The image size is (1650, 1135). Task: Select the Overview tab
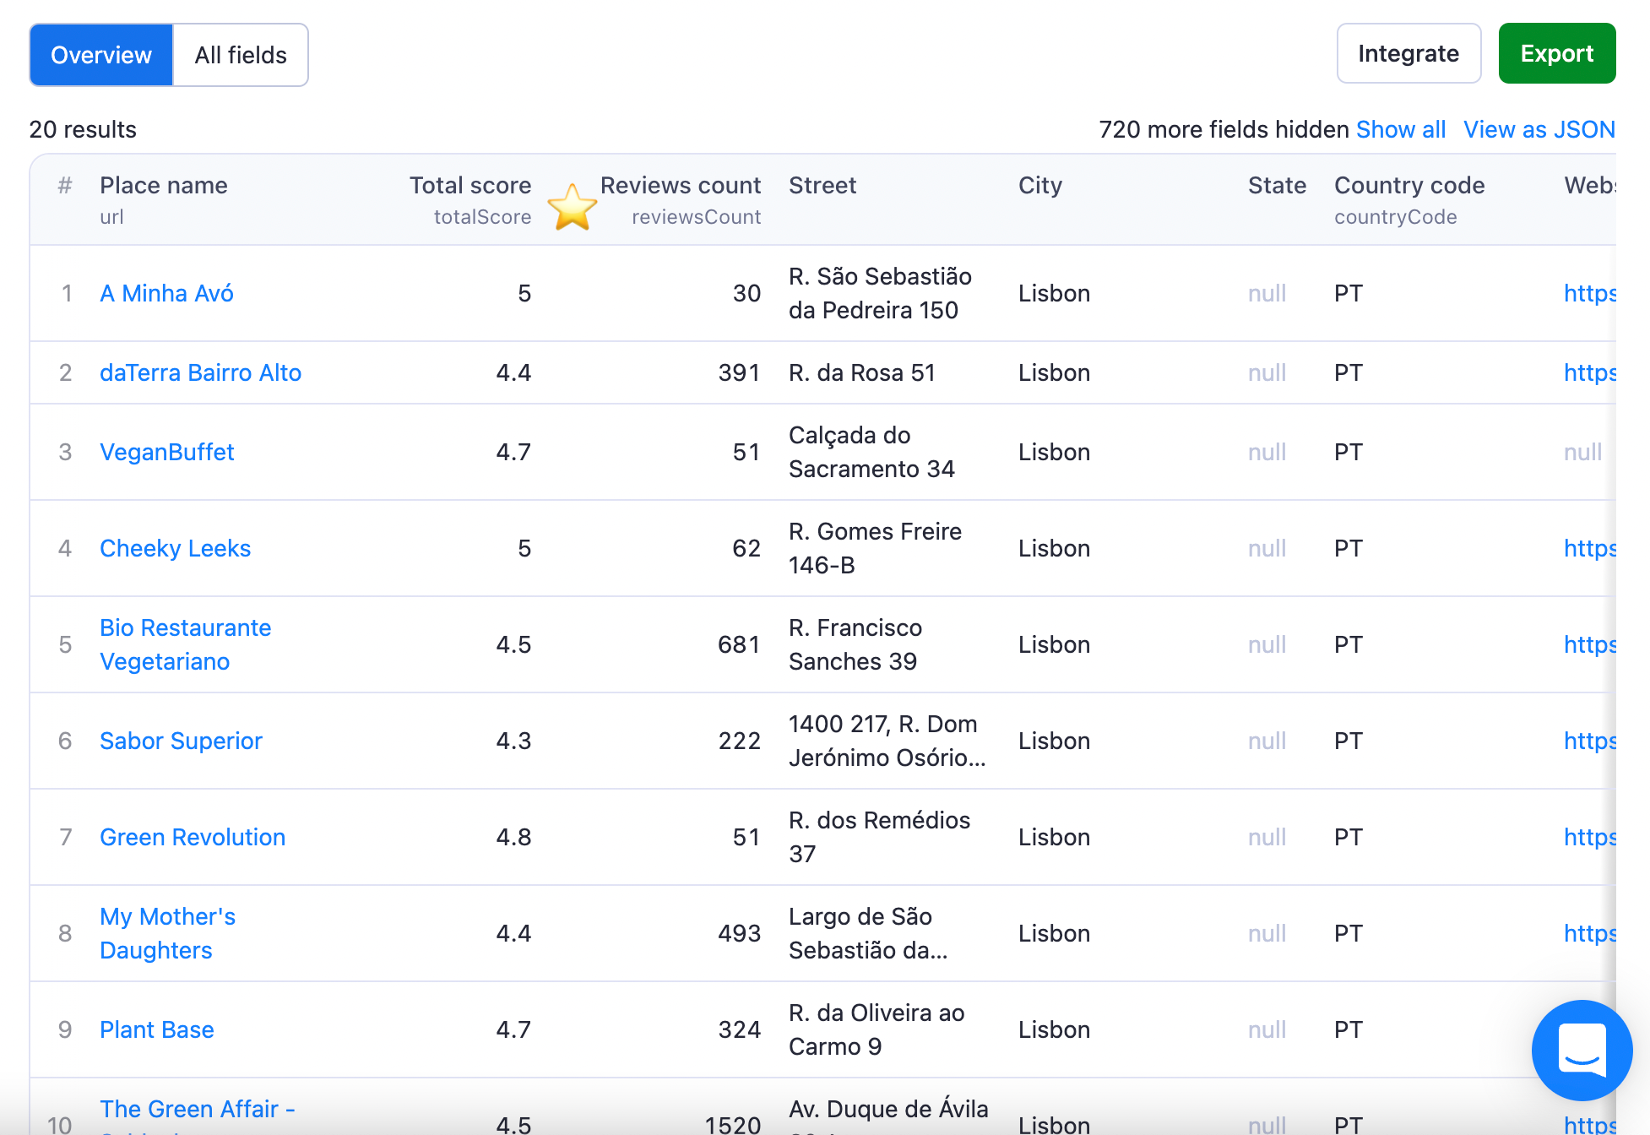(101, 55)
